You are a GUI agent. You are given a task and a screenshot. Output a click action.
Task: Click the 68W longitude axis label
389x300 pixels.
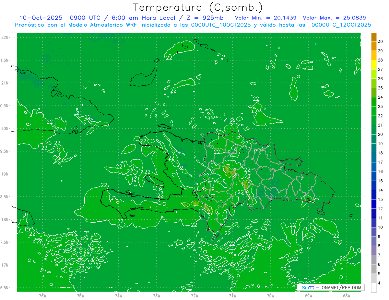[347, 295]
